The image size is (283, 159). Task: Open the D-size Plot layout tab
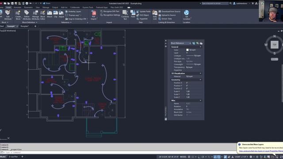click(x=13, y=157)
